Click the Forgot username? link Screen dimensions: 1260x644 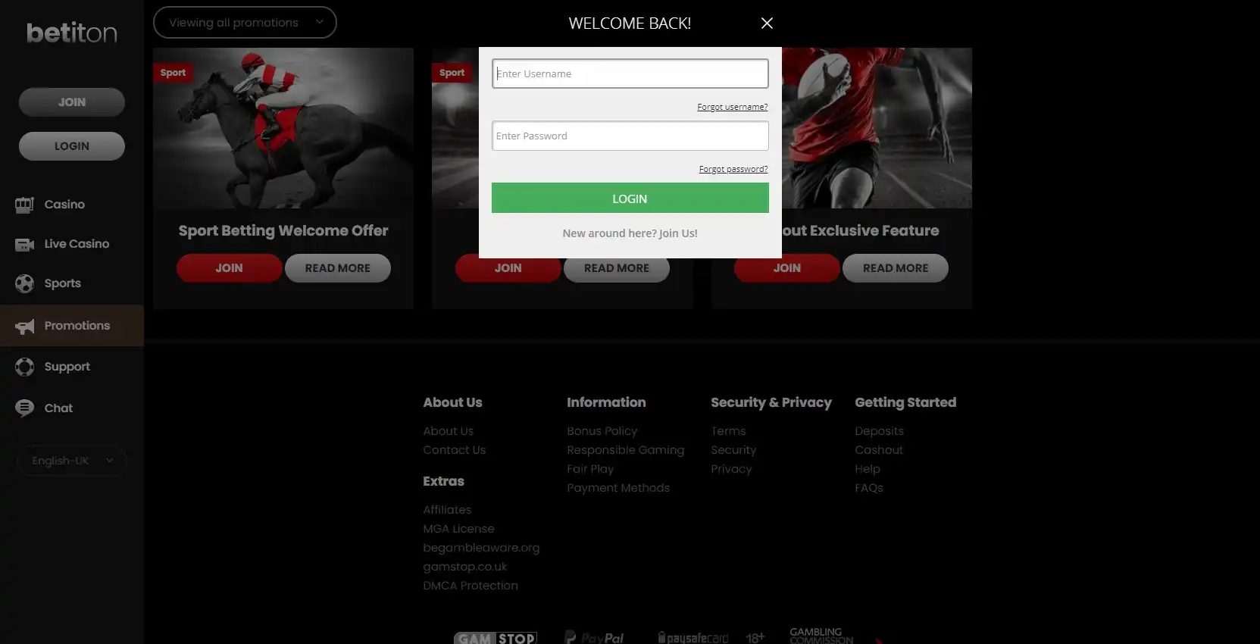coord(732,107)
